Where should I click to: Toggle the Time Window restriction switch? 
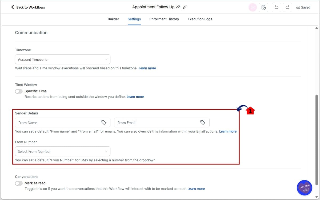coord(19,91)
